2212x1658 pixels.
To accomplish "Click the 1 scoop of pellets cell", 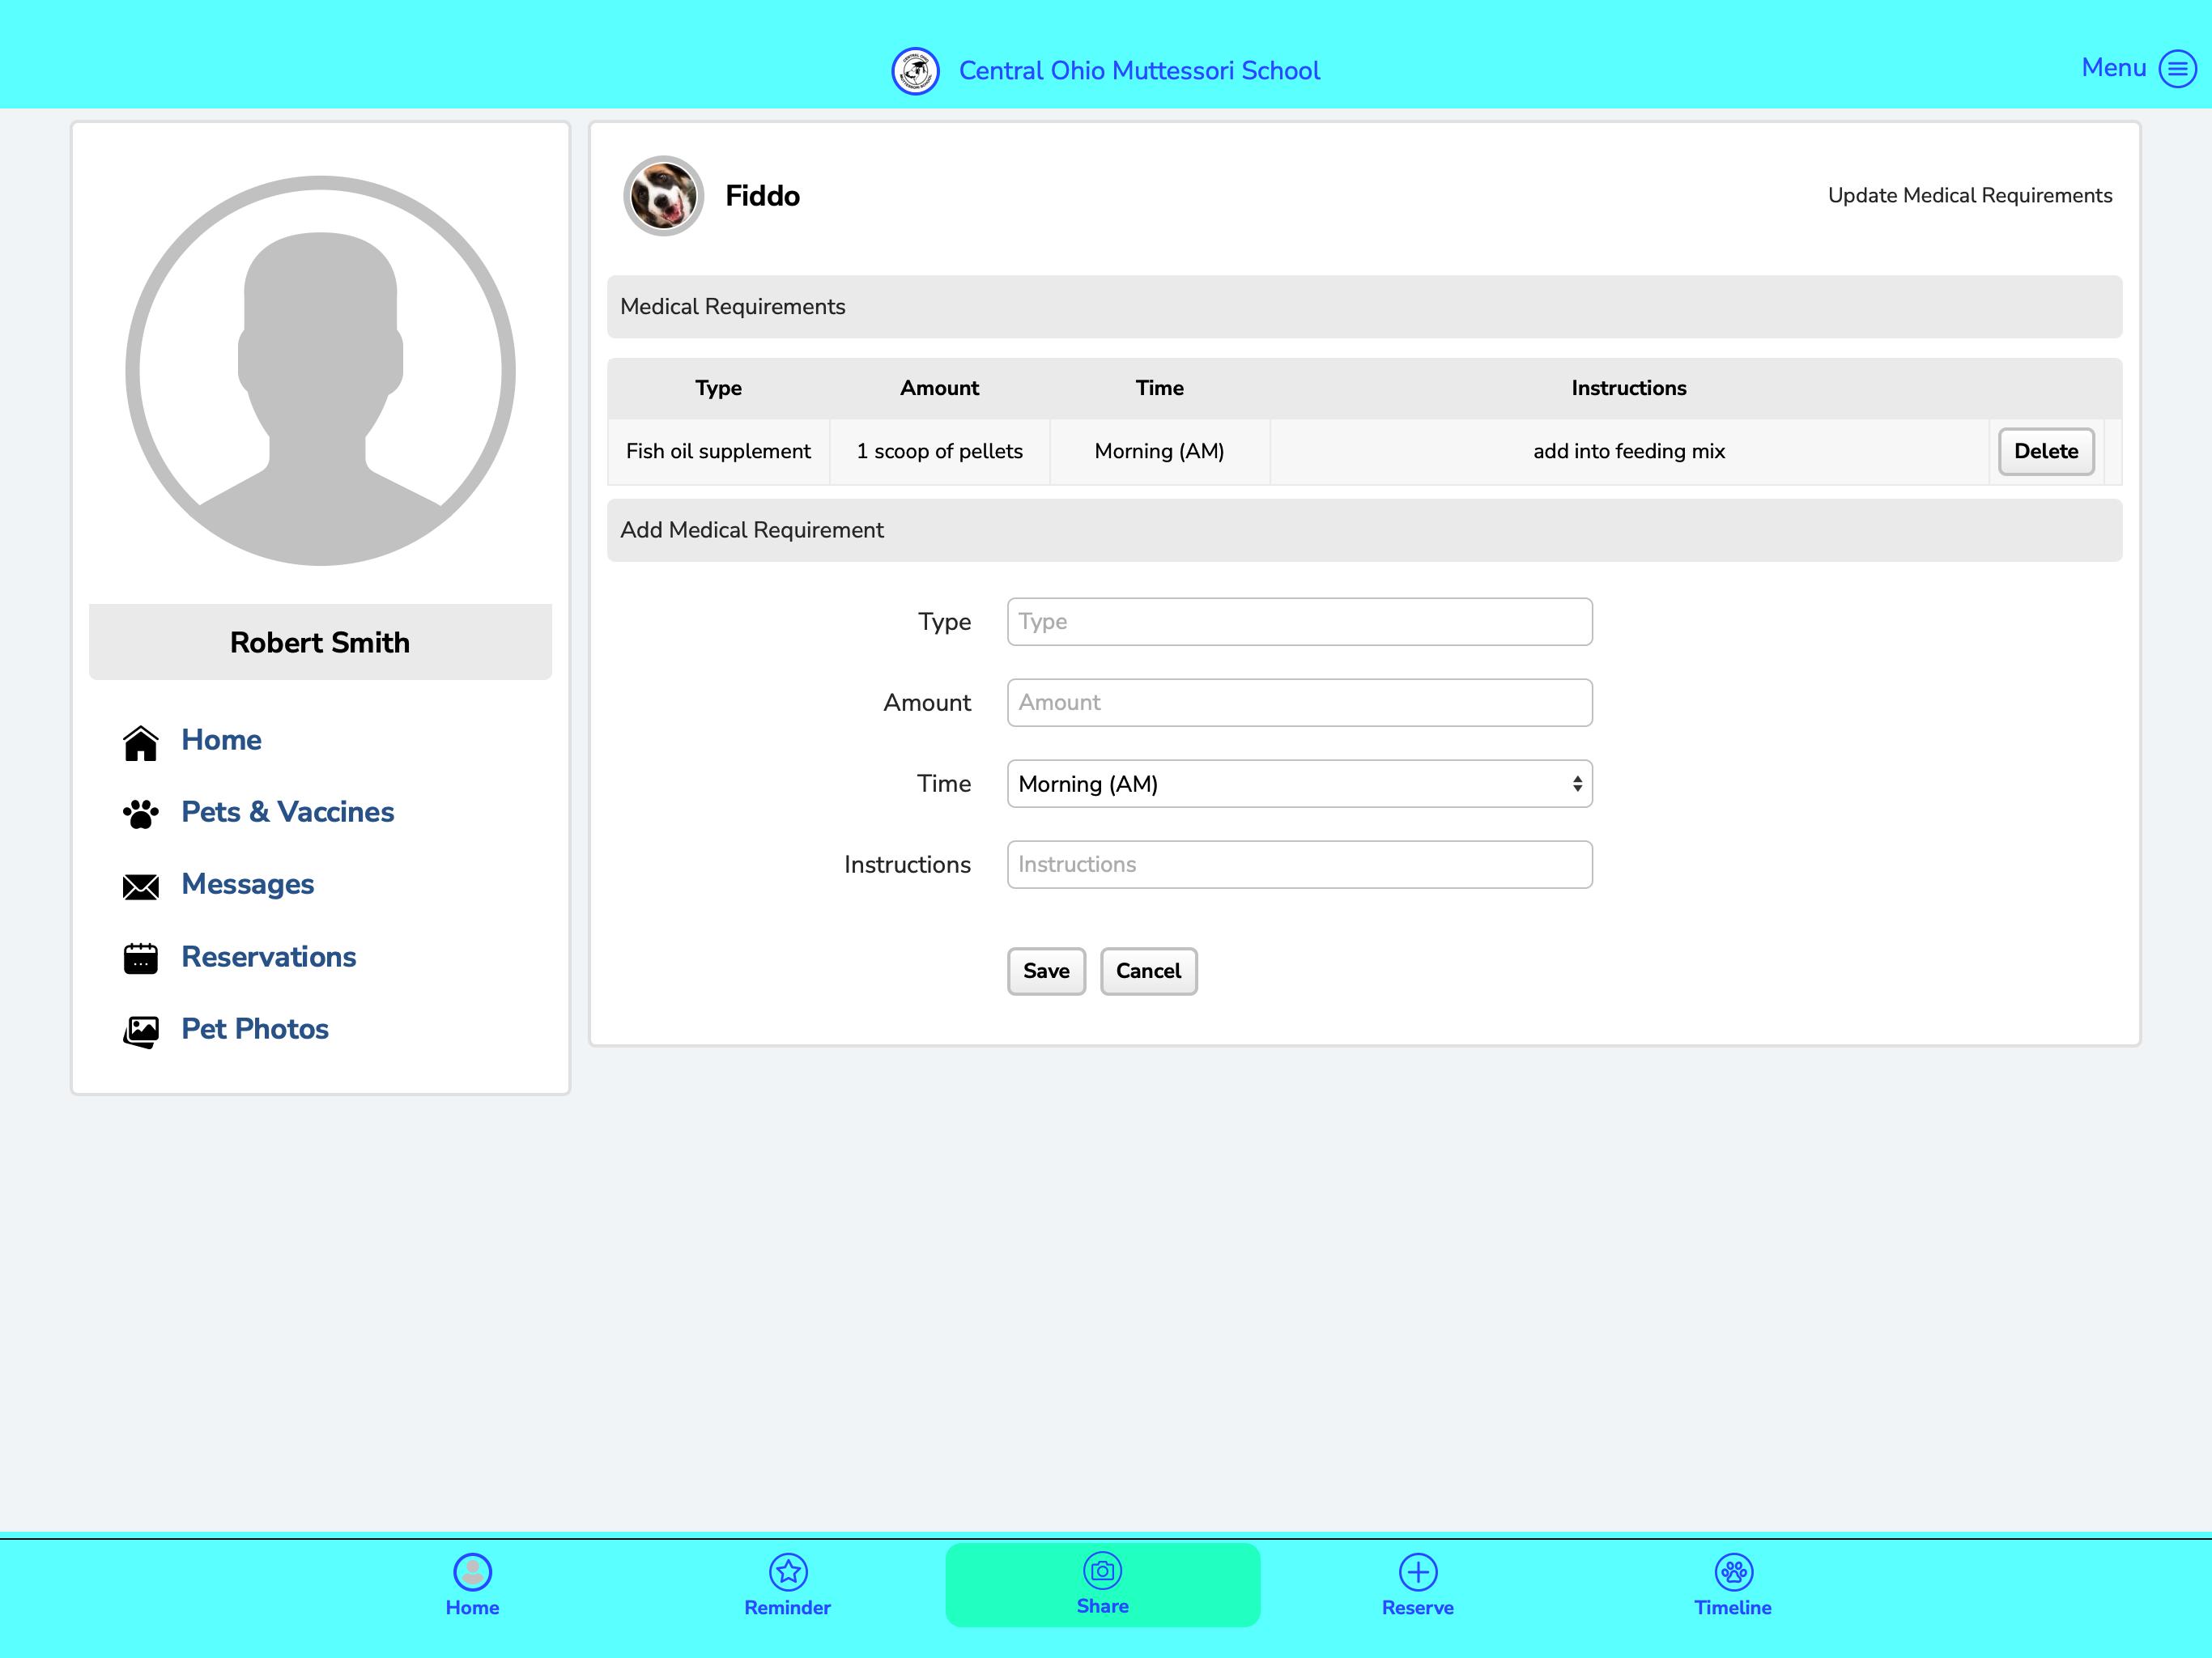I will point(939,451).
